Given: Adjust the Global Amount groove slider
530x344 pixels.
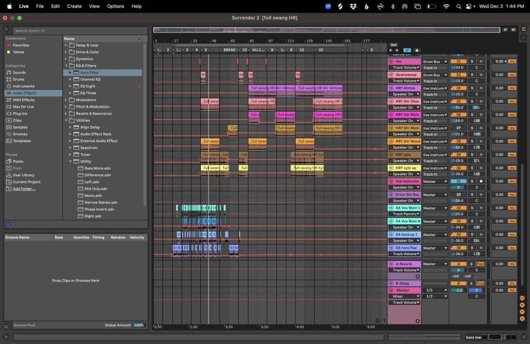Looking at the screenshot, I should pos(139,325).
